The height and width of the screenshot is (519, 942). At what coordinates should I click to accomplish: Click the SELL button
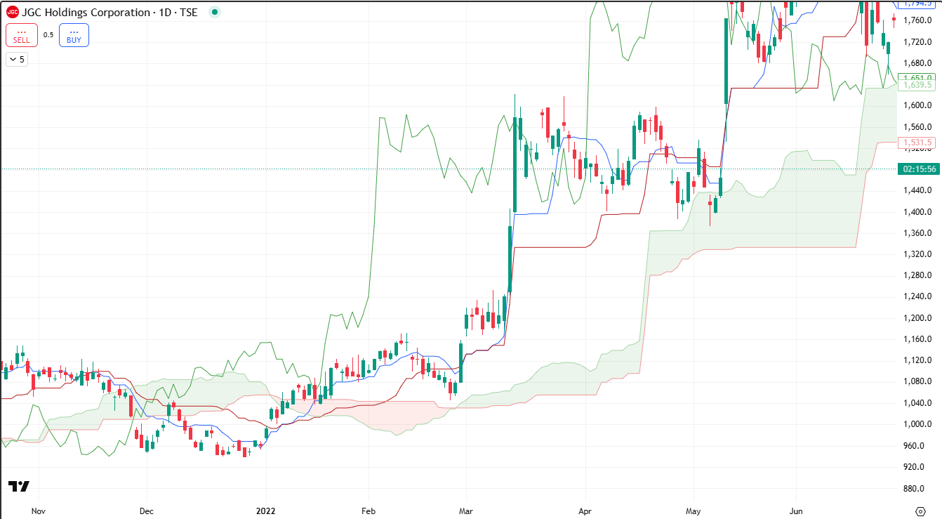[x=22, y=35]
